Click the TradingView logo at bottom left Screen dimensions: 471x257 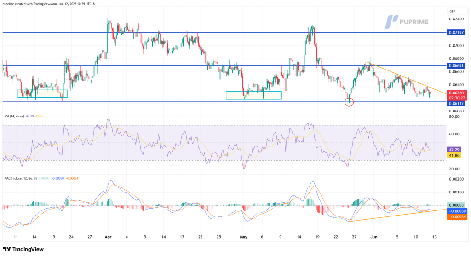(23, 249)
